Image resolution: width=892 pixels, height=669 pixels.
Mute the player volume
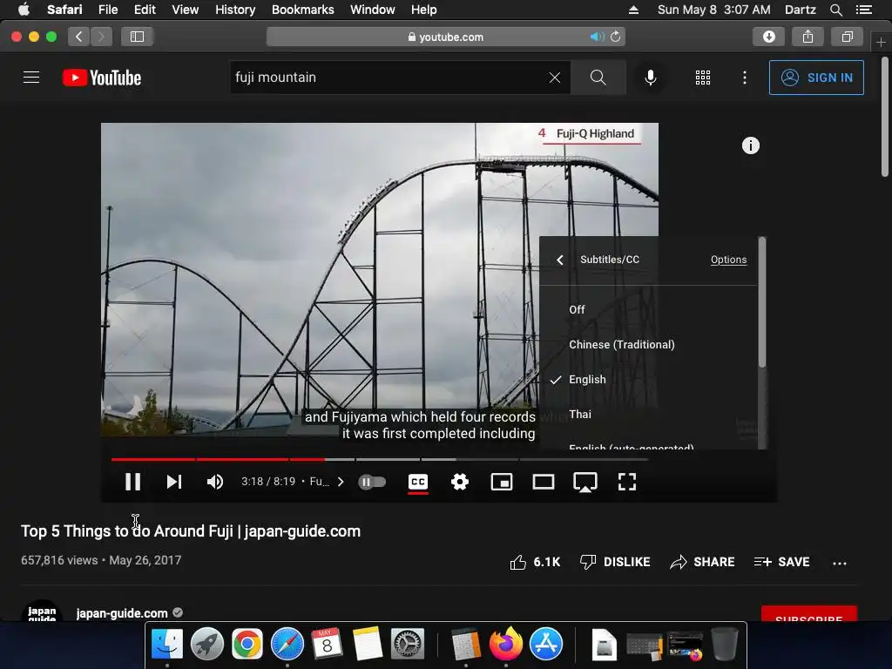tap(215, 482)
